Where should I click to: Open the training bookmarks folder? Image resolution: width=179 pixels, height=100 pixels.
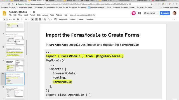82,7
